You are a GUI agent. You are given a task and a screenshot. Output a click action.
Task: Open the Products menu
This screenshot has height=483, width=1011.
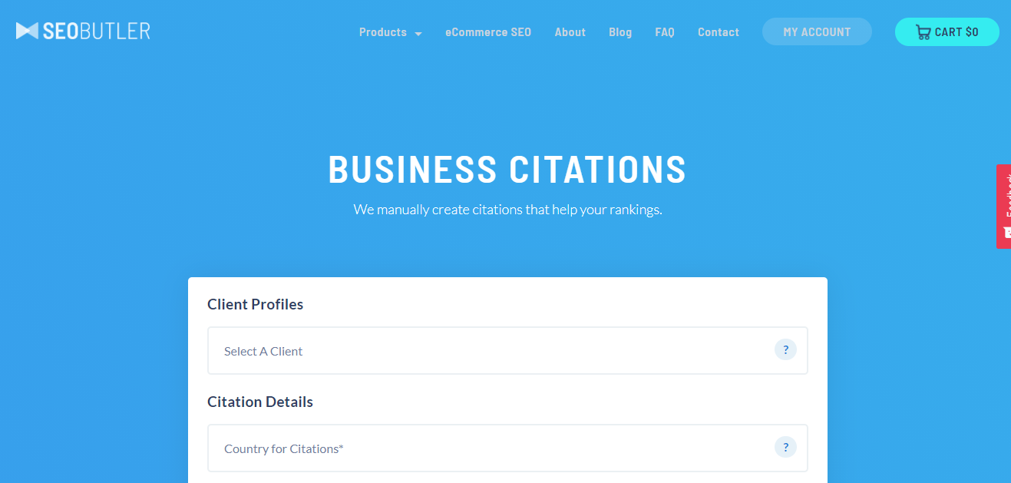382,32
